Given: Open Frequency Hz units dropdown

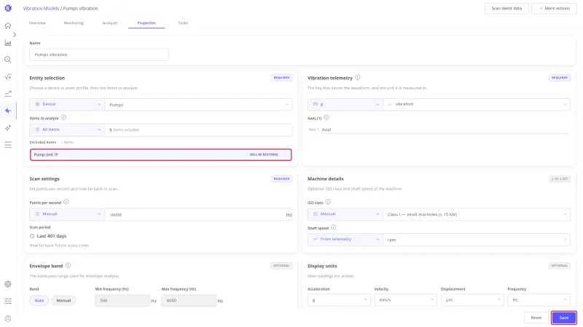Looking at the screenshot, I should point(539,300).
